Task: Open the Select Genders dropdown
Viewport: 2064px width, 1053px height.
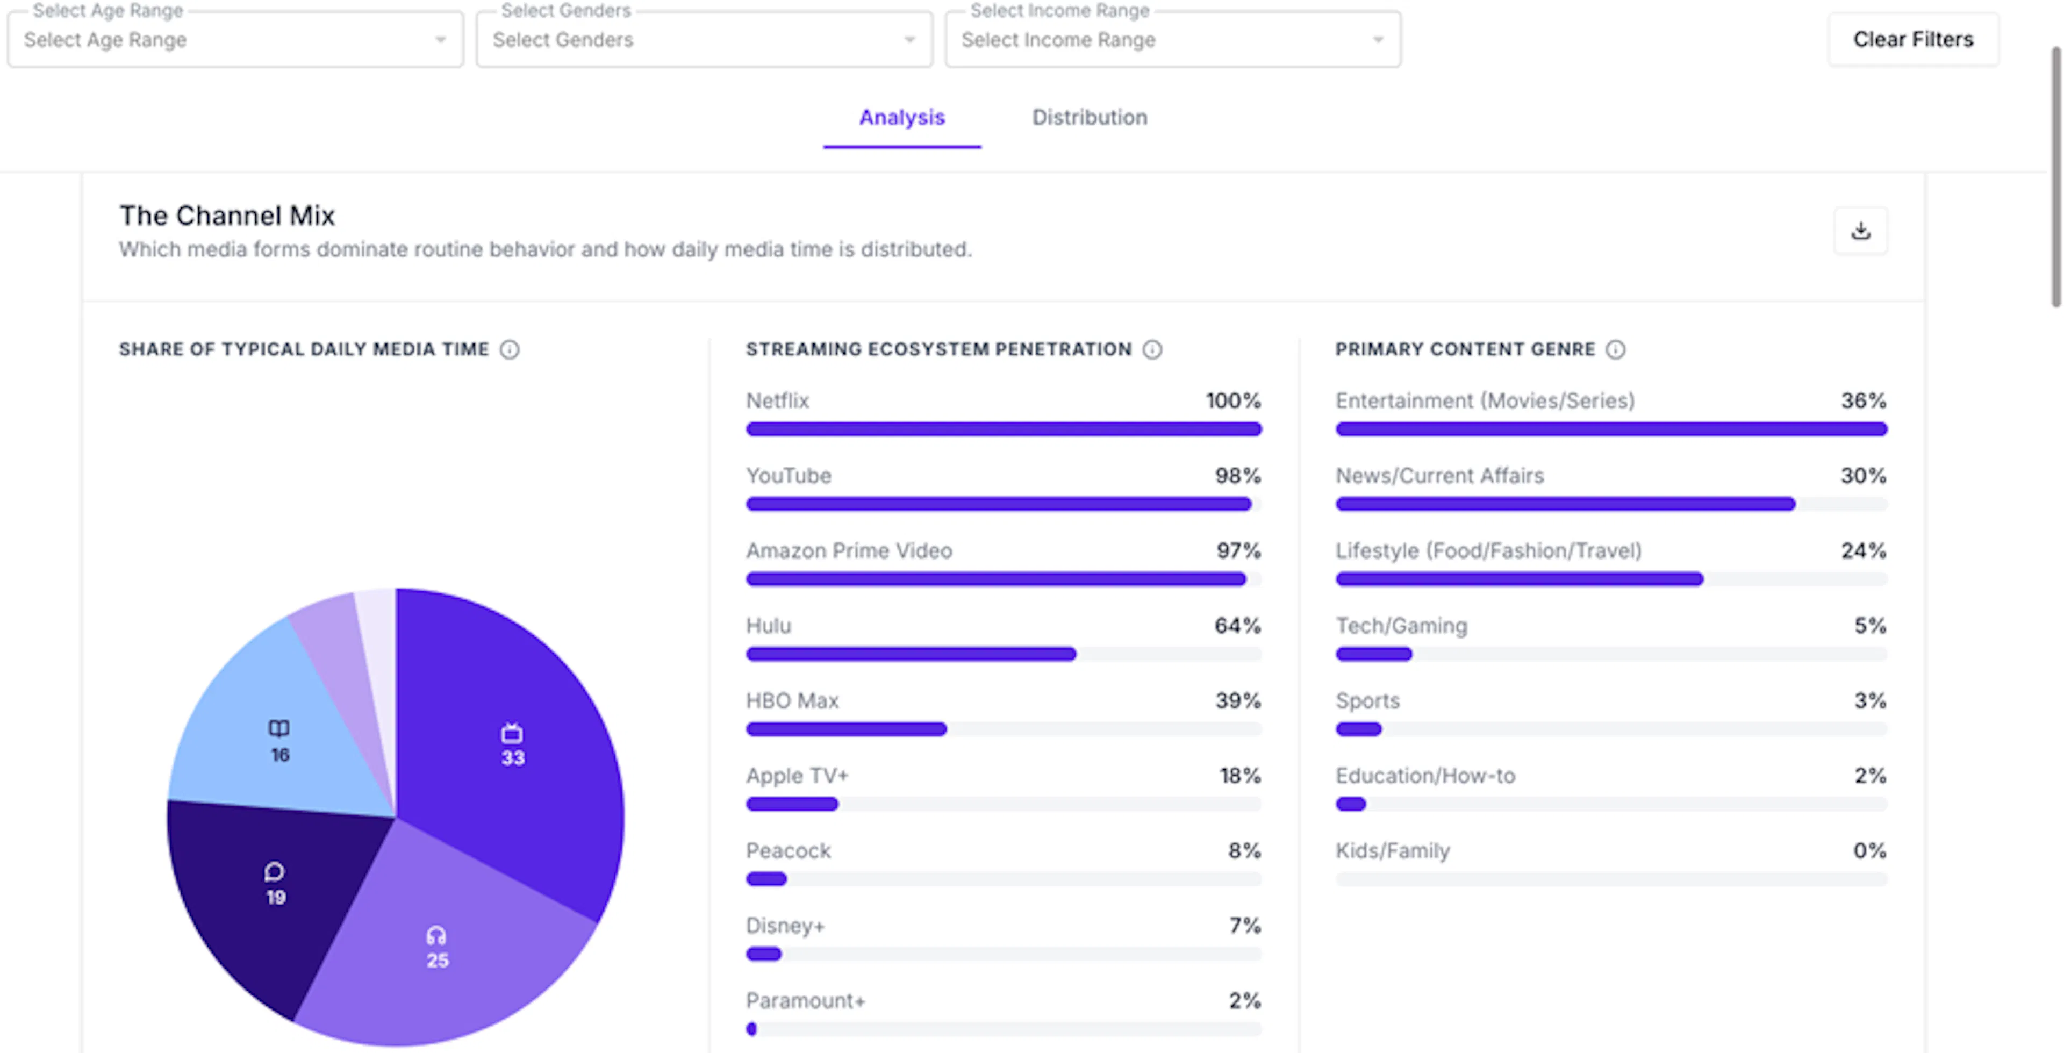Action: coord(704,39)
